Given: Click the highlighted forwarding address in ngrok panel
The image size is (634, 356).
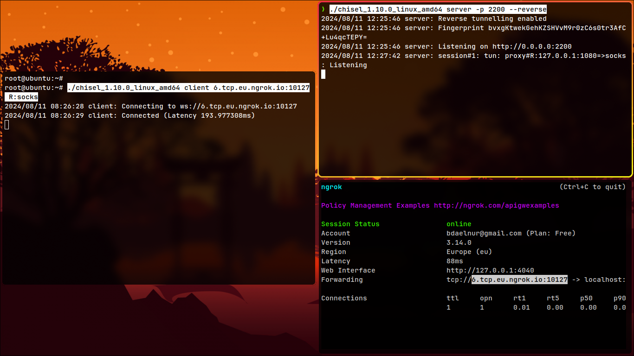Looking at the screenshot, I should pos(519,280).
